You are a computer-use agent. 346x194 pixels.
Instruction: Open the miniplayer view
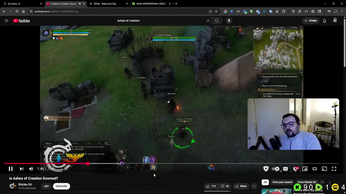coord(305,169)
